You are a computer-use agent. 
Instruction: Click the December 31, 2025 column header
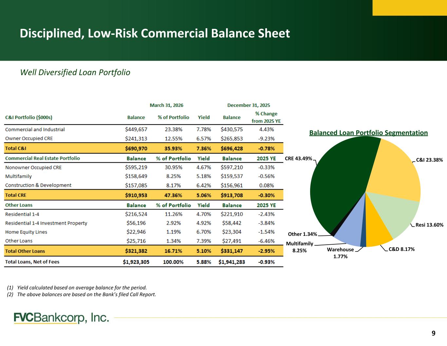pos(249,105)
